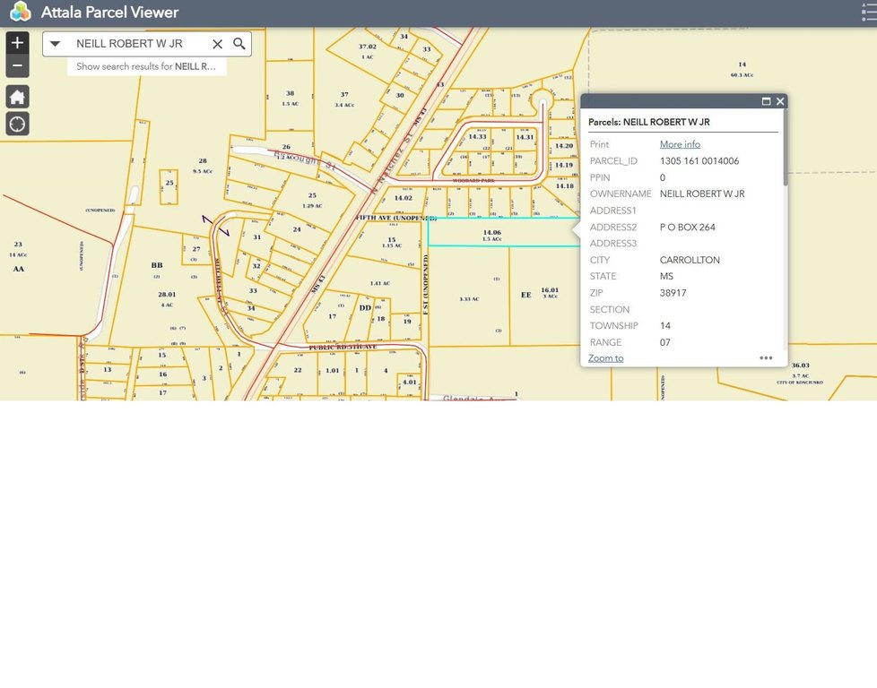Viewport: 877px width, 688px height.
Task: Find my location on map
Action: 17,125
